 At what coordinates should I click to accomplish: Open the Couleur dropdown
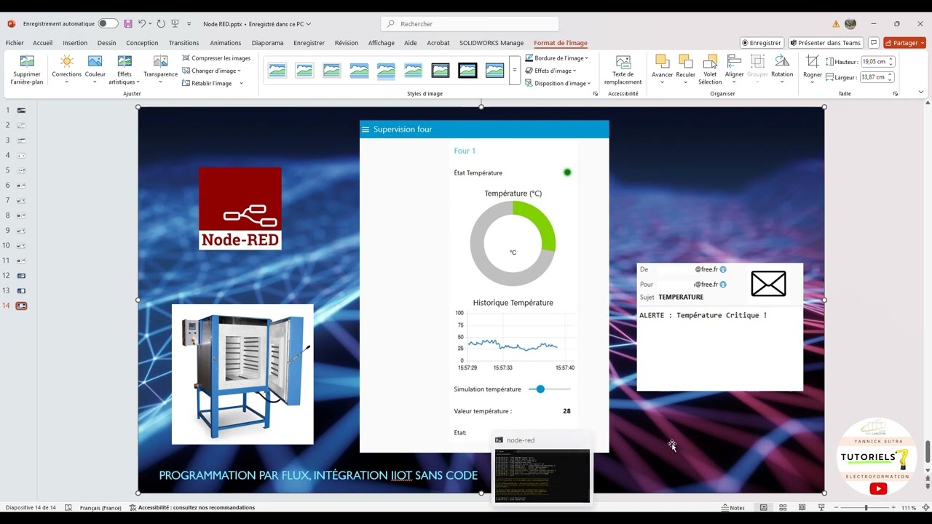[x=95, y=70]
